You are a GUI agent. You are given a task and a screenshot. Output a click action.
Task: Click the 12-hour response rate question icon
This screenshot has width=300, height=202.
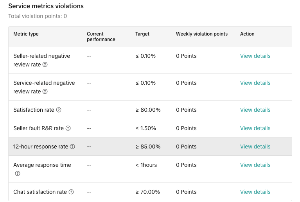pos(72,147)
